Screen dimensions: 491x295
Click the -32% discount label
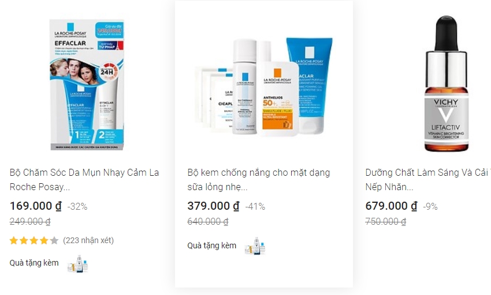pos(77,207)
